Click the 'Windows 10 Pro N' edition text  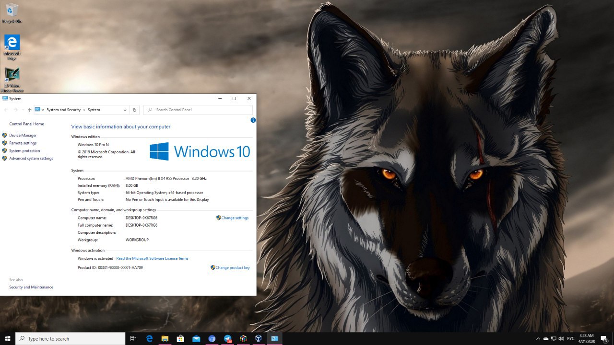[x=93, y=144]
